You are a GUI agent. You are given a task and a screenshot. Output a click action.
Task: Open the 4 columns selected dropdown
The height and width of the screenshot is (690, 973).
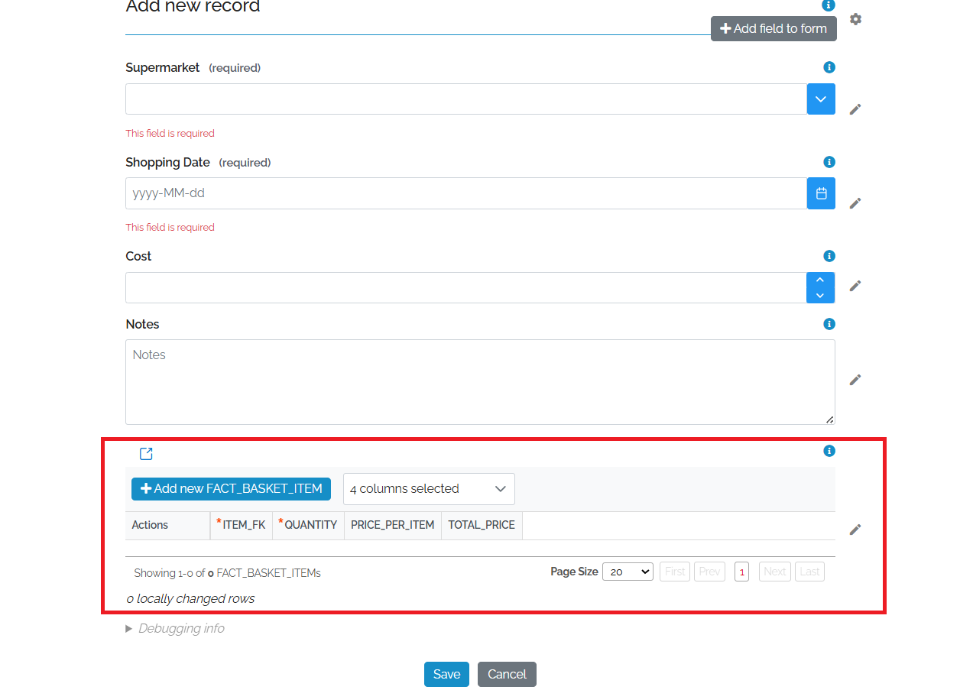point(429,489)
